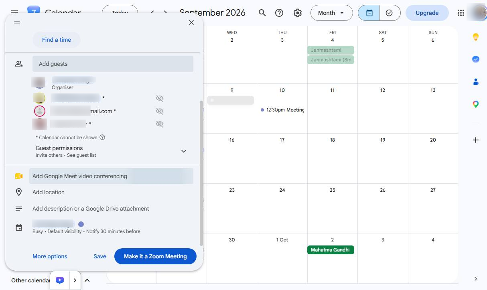Screen dimensions: 487x290
Task: Open the Google apps grid
Action: 461,13
